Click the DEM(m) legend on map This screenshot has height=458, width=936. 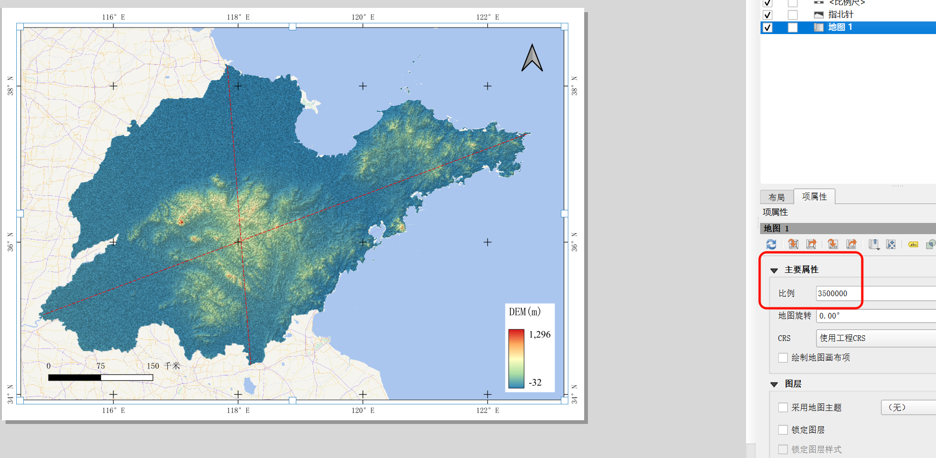pyautogui.click(x=530, y=347)
